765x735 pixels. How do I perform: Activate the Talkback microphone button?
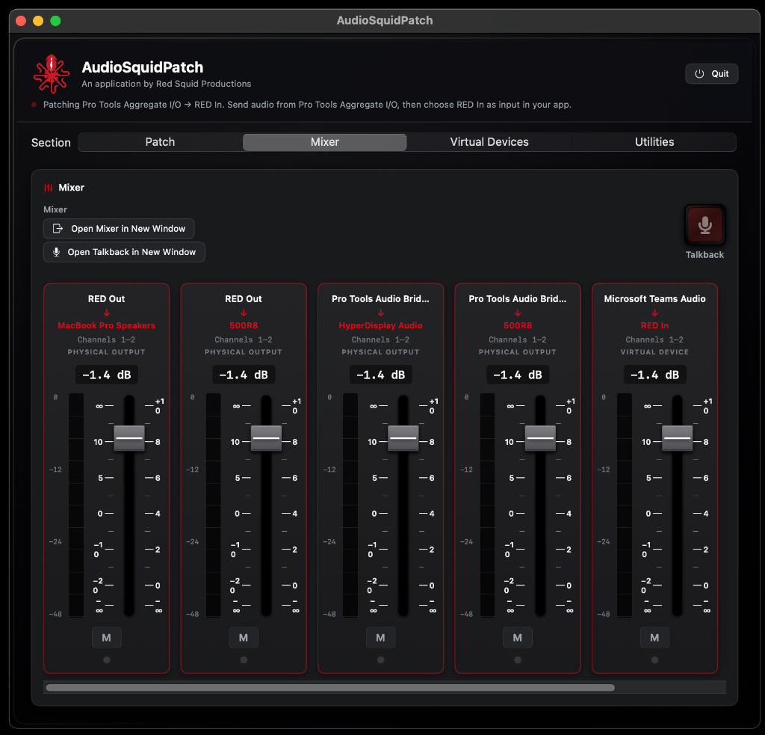click(704, 224)
